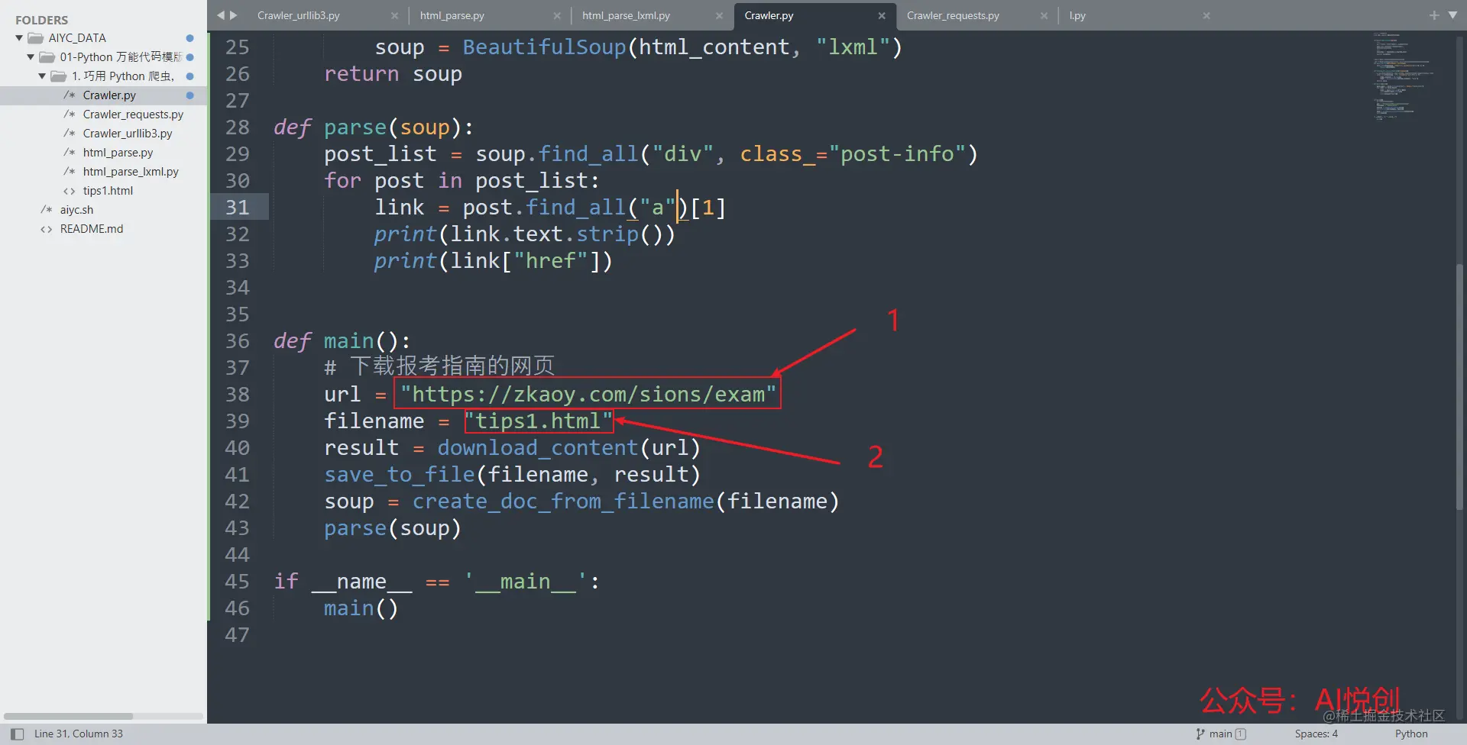Click the 'def main():' line
Image resolution: width=1467 pixels, height=745 pixels.
342,341
